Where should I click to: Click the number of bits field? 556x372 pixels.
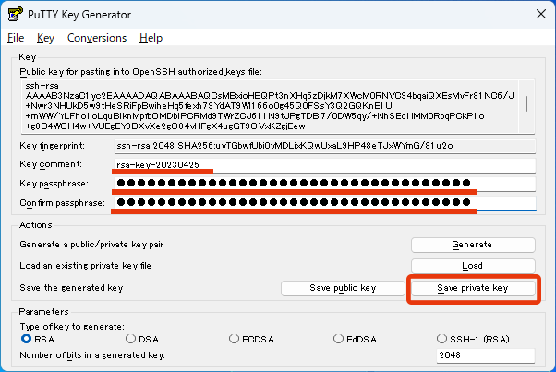tap(486, 355)
